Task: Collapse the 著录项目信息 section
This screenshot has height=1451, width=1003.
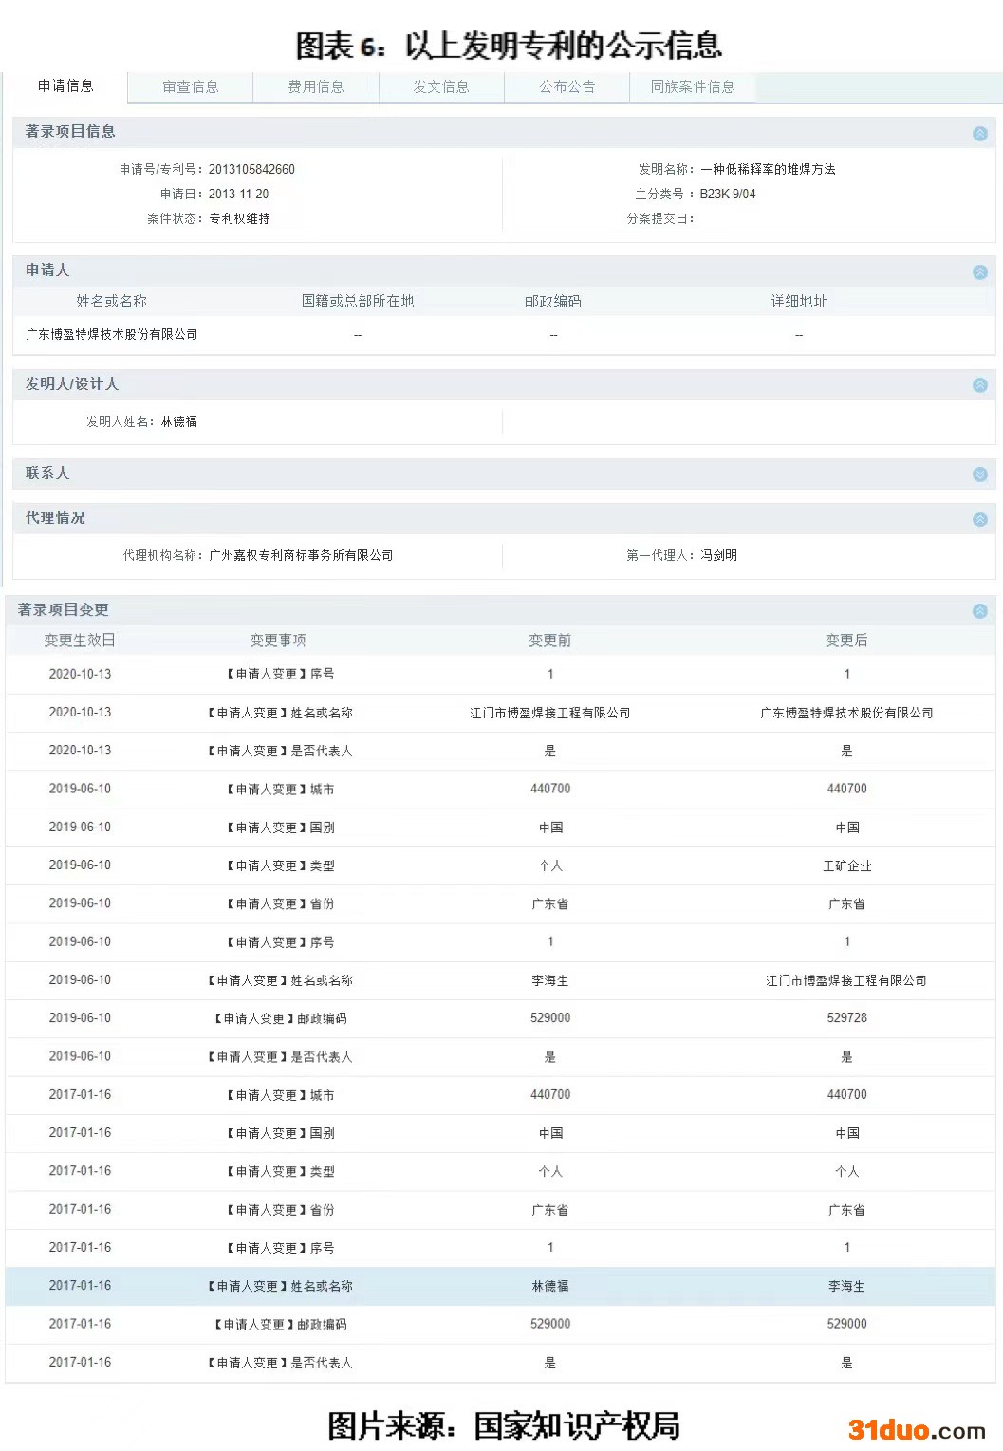Action: click(979, 134)
